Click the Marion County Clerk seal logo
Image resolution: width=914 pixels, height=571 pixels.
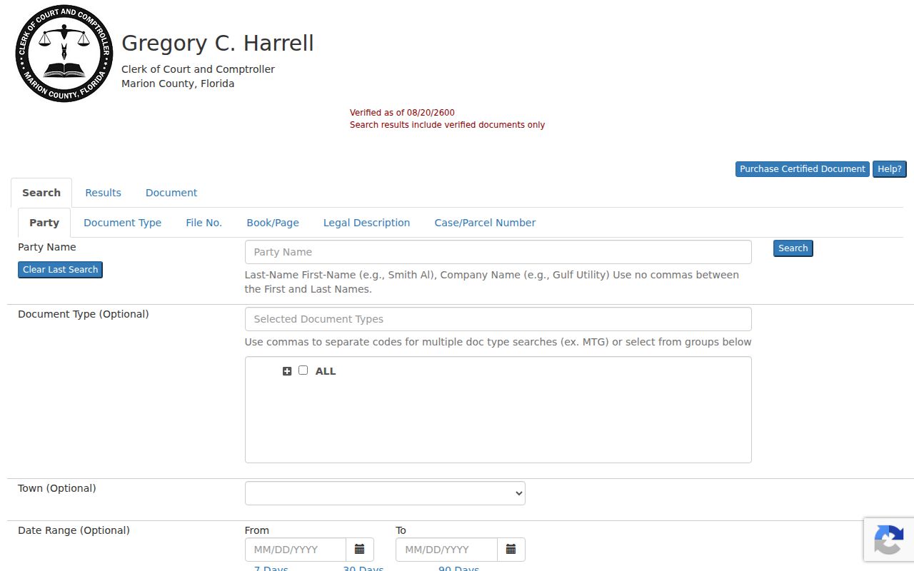point(64,54)
